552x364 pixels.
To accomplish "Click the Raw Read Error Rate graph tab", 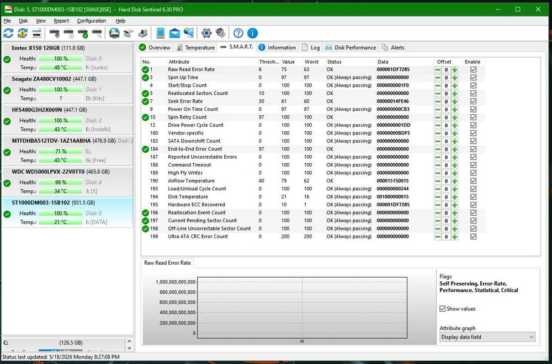I will [x=168, y=263].
